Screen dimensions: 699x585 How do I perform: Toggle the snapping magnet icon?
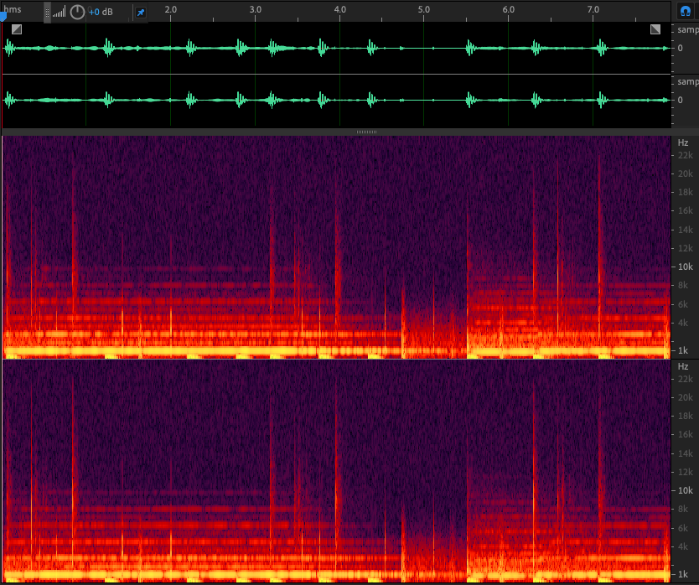pyautogui.click(x=685, y=11)
